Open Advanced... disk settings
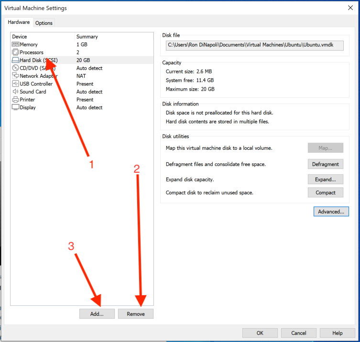This screenshot has width=360, height=342. (x=331, y=211)
